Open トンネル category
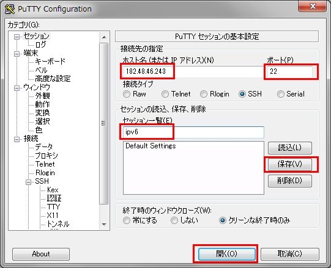 58,224
